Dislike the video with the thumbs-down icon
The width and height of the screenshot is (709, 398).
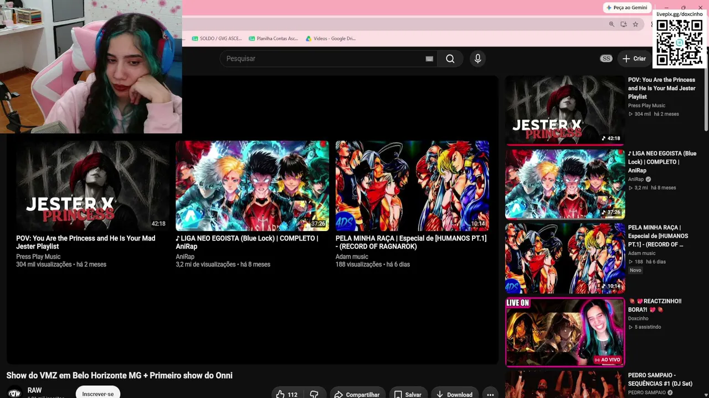(x=314, y=394)
